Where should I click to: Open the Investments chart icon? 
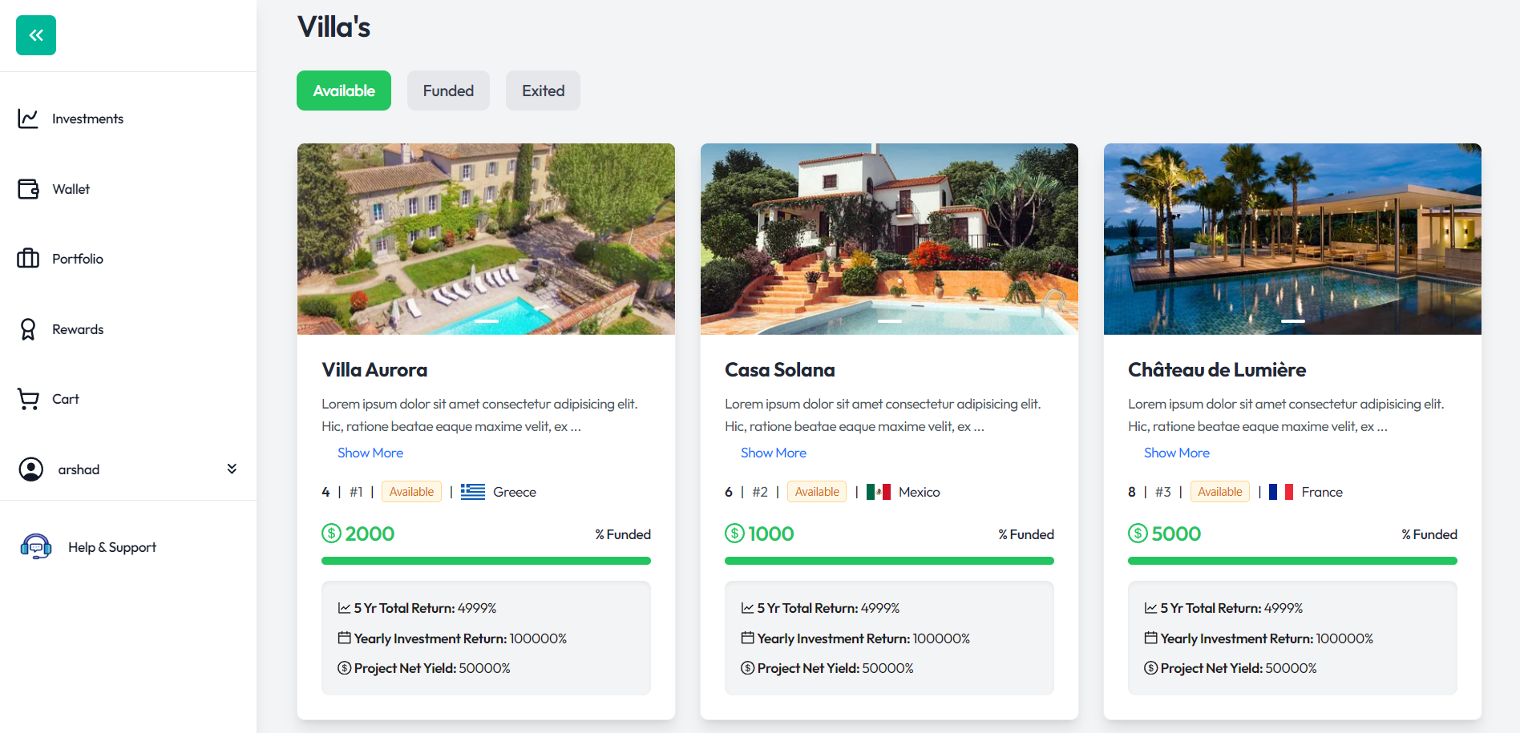(x=28, y=119)
